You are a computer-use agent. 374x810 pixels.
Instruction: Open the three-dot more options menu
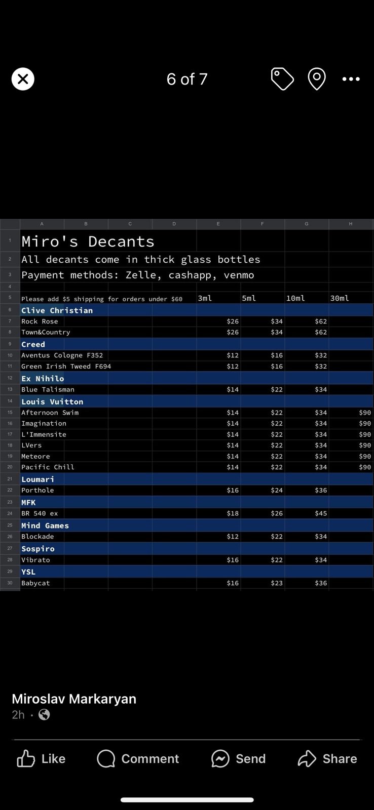(351, 79)
